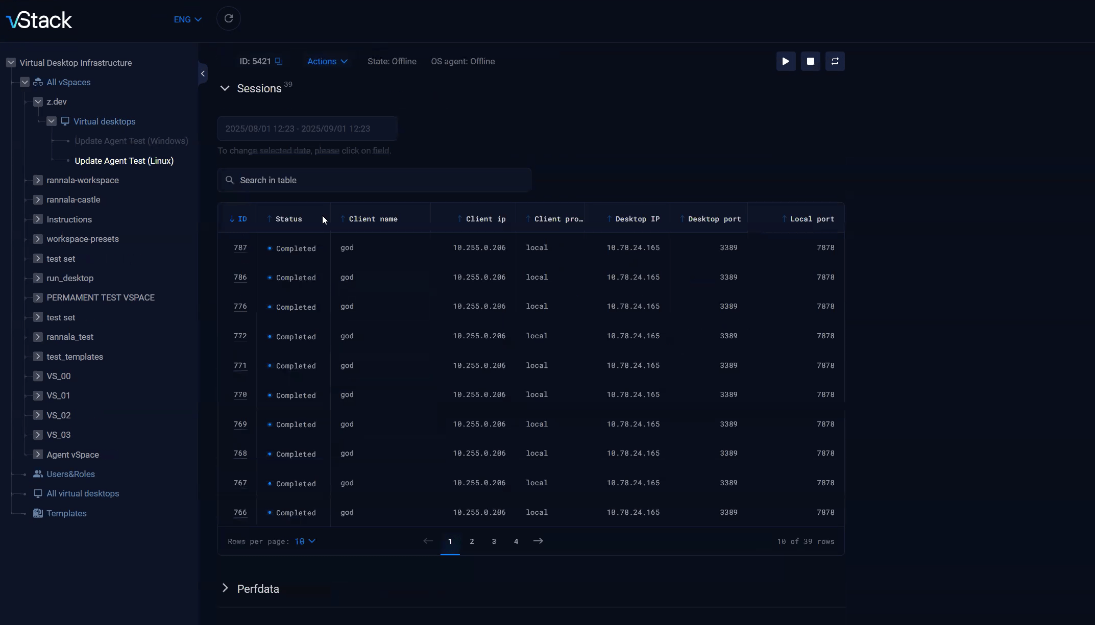Copy the ID 5421 with the copy icon
Screen dimensions: 1095x625
(x=279, y=61)
